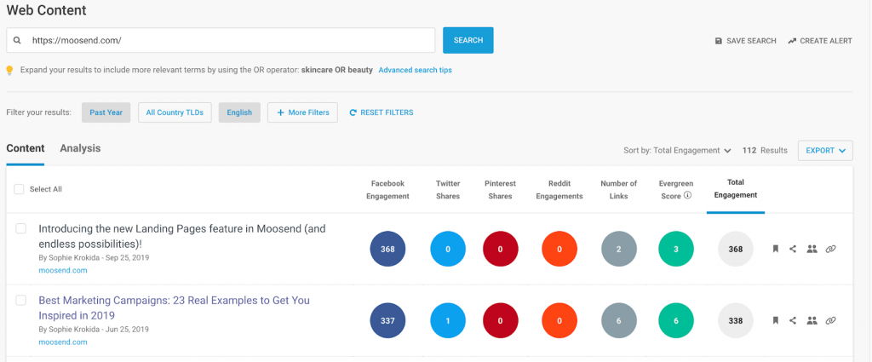Open the More Filters options

point(302,112)
